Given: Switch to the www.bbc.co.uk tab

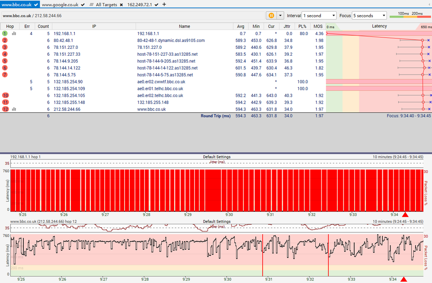Looking at the screenshot, I should click(20, 4).
